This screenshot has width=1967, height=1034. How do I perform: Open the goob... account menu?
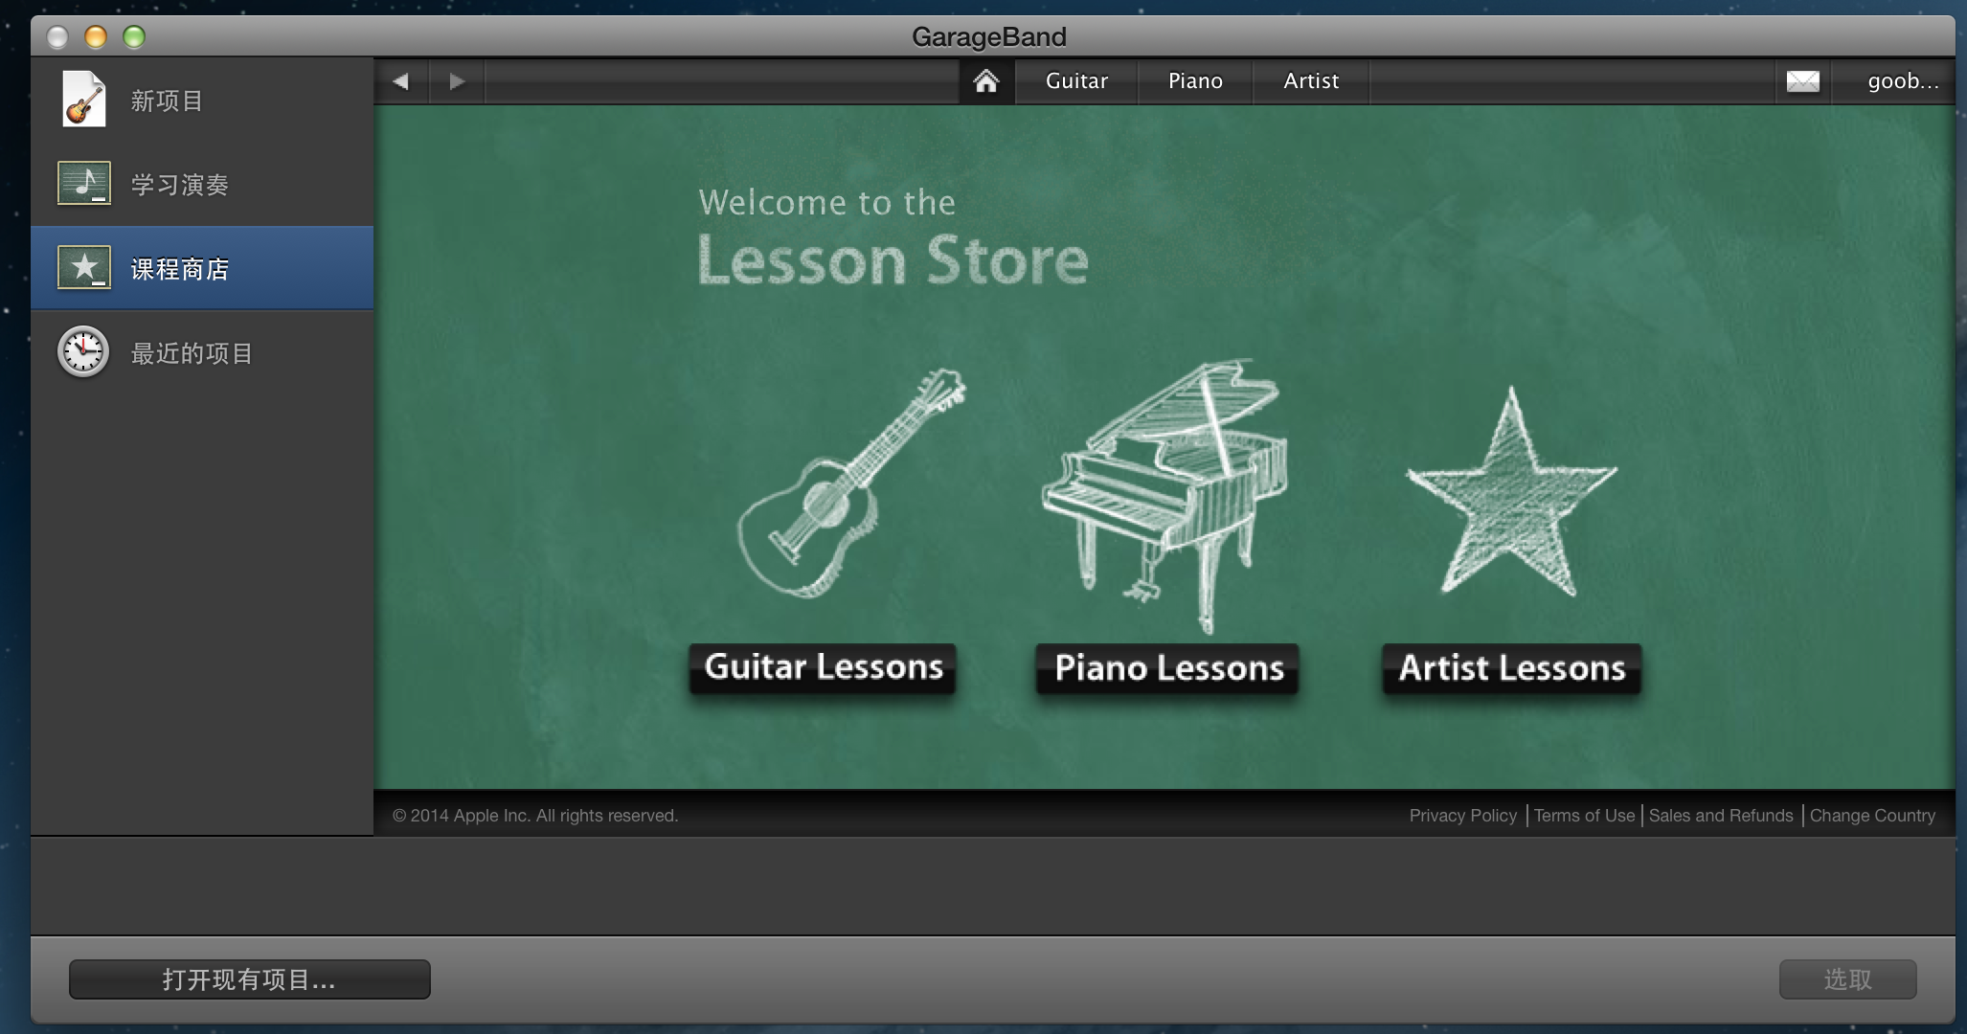pos(1902,81)
